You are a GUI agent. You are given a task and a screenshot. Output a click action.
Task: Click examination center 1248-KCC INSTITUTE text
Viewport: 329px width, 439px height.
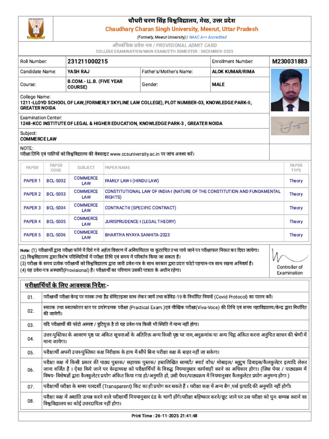(x=121, y=123)
